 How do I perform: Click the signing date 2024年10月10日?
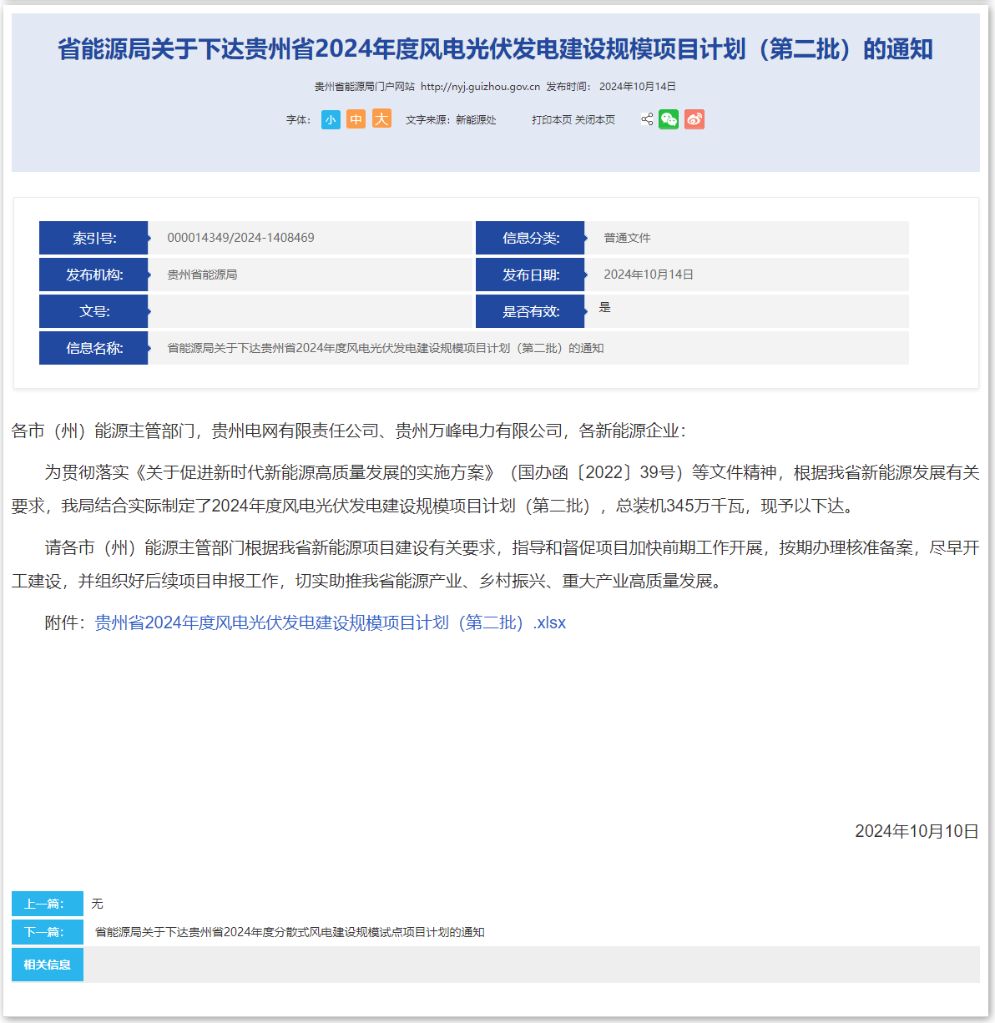coord(917,831)
